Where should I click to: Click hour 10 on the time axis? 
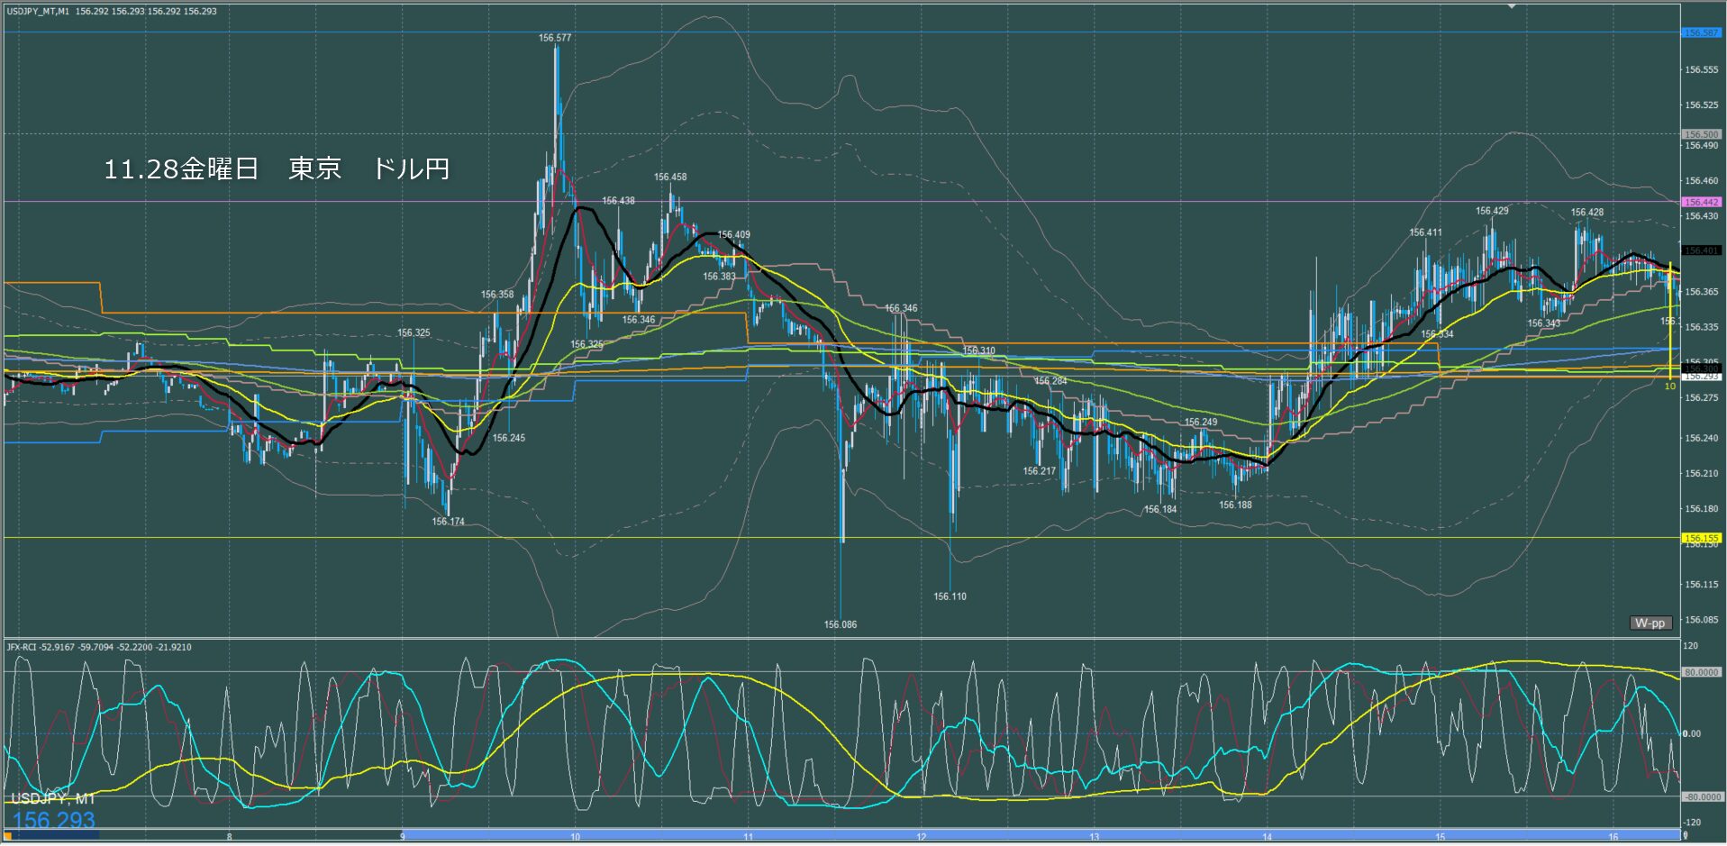(x=575, y=837)
